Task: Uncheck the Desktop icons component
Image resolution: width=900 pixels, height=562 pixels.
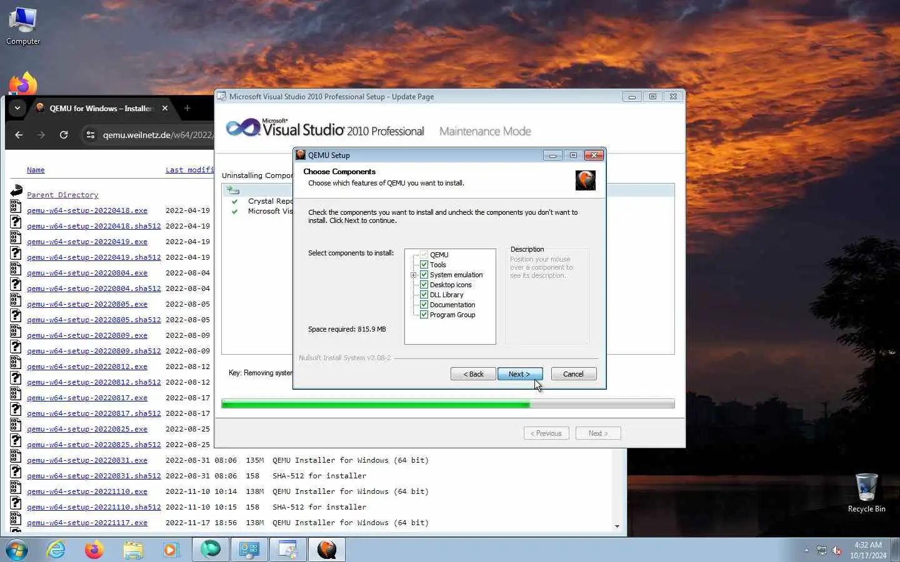Action: pyautogui.click(x=424, y=285)
